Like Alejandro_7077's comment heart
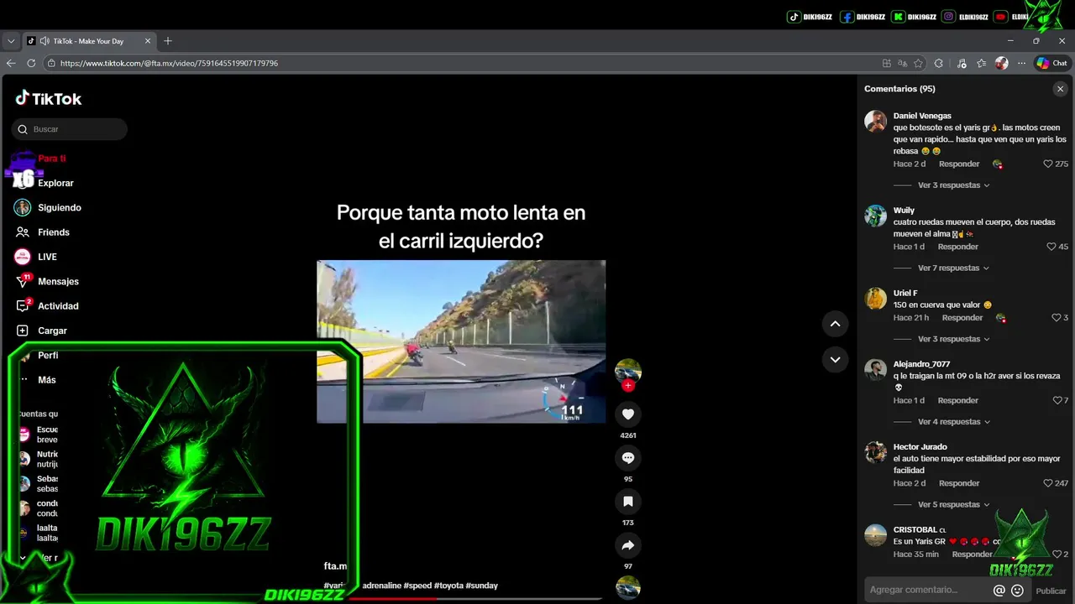This screenshot has height=604, width=1075. [1057, 401]
